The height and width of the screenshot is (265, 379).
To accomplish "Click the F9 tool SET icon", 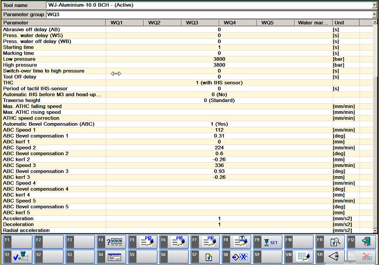I will click(271, 242).
